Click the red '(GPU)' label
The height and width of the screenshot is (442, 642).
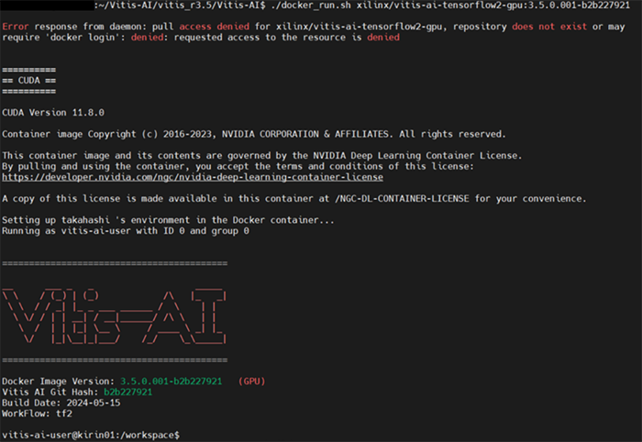coord(252,381)
